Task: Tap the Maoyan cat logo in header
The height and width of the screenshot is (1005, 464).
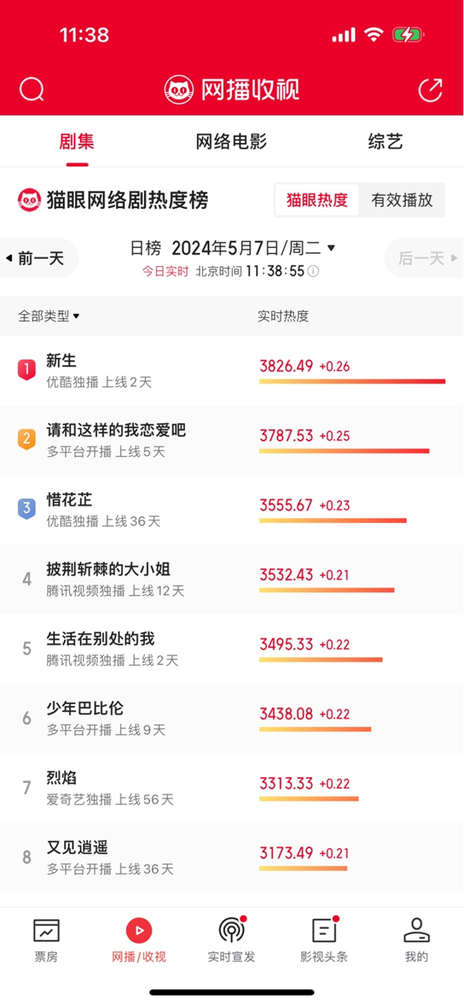Action: click(178, 90)
